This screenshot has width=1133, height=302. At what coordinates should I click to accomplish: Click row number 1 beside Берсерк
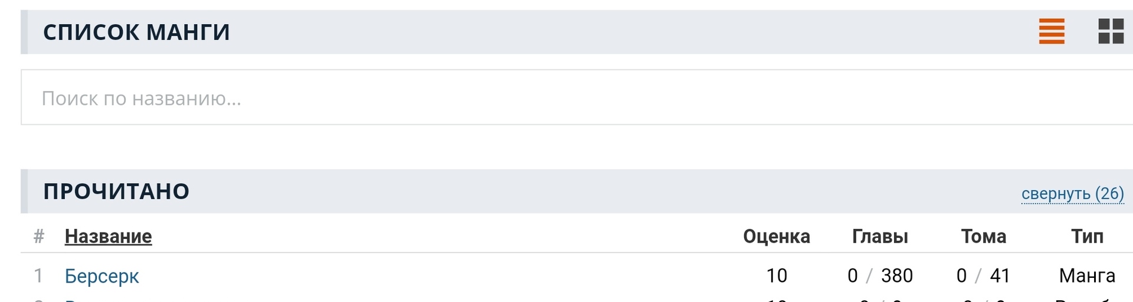38,276
